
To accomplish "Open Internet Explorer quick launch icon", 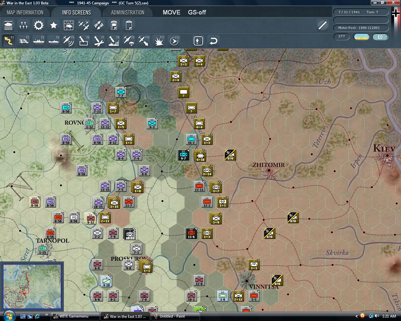I will coord(38,316).
